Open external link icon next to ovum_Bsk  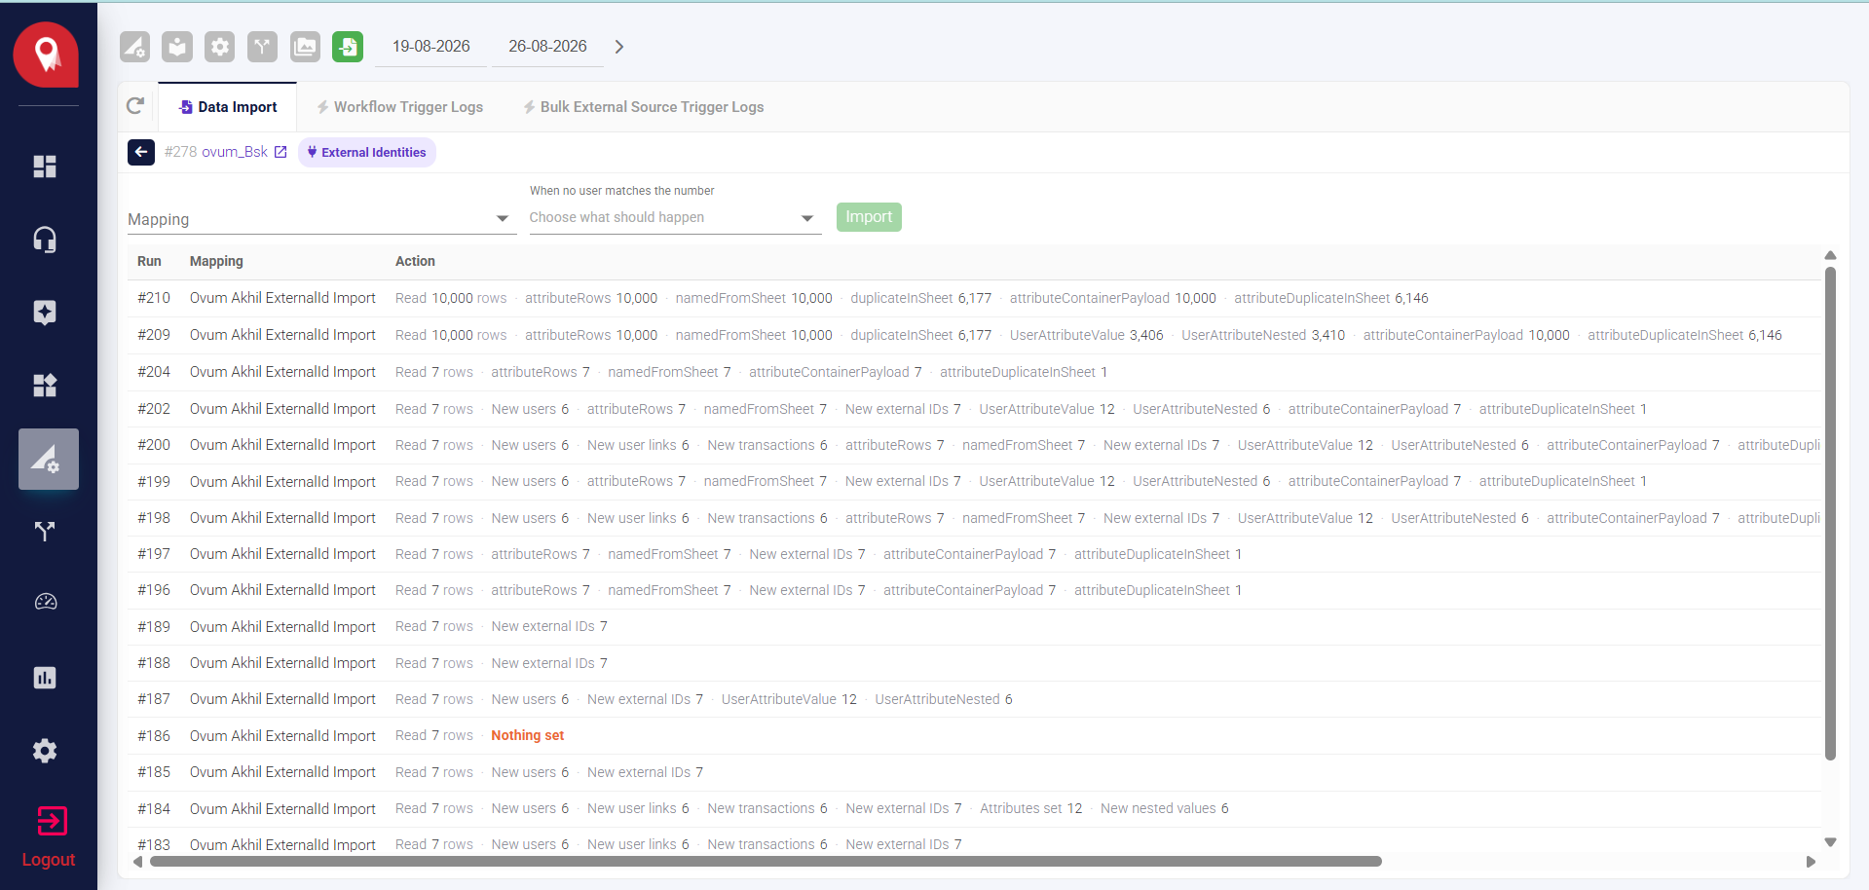pos(280,152)
